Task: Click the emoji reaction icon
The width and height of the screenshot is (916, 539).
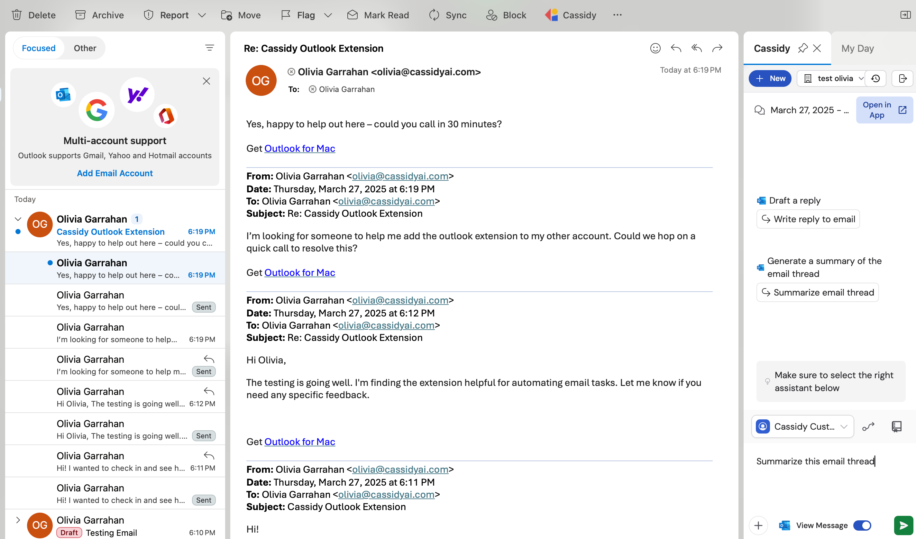Action: click(655, 48)
